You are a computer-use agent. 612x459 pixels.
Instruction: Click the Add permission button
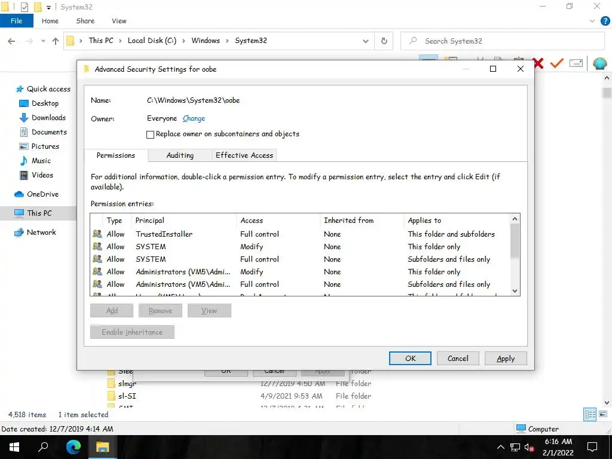(x=112, y=311)
